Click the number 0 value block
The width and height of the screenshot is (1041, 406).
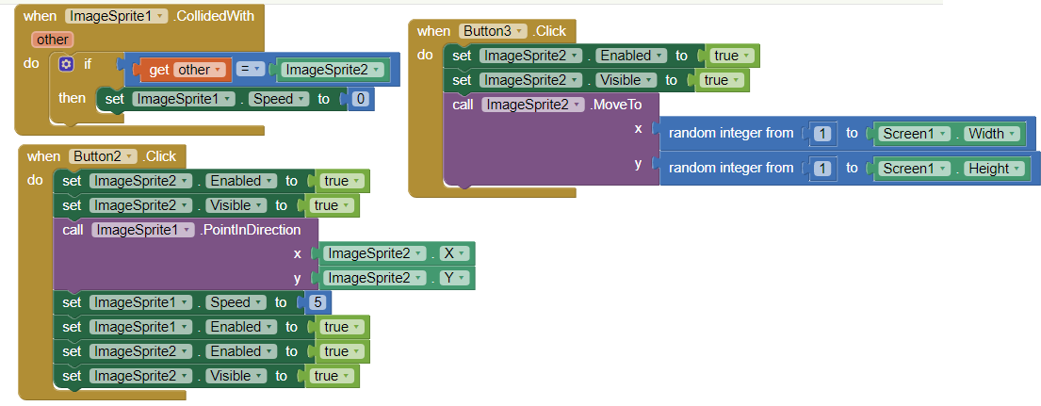[x=359, y=98]
